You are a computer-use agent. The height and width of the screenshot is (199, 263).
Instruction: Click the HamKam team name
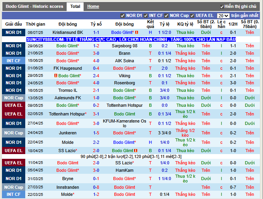pyautogui.click(x=125, y=170)
